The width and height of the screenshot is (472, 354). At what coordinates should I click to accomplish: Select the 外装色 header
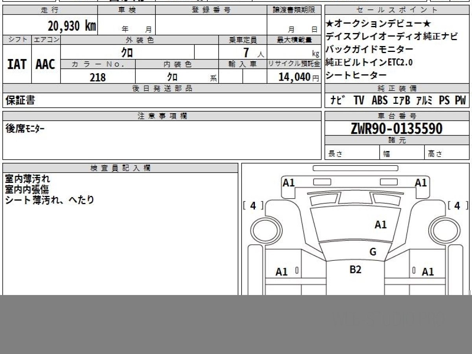140,40
